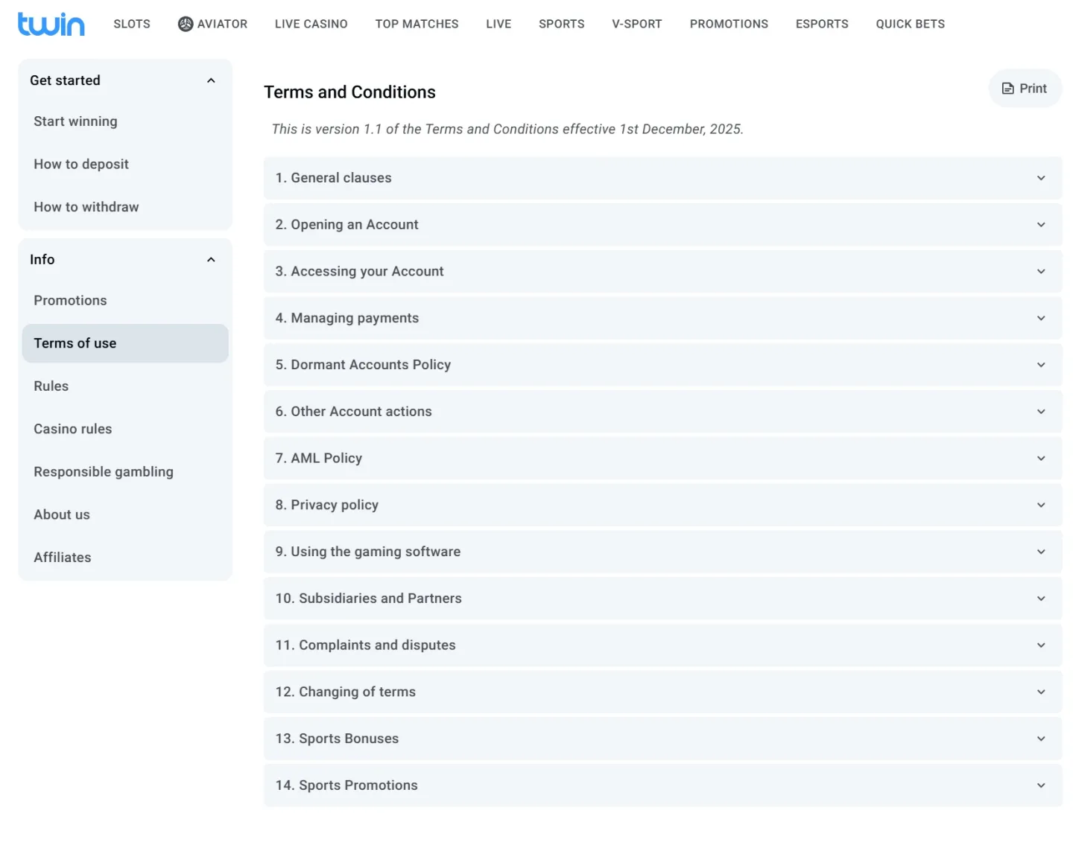Click the Aviator plane icon
The image size is (1073, 845).
point(186,24)
